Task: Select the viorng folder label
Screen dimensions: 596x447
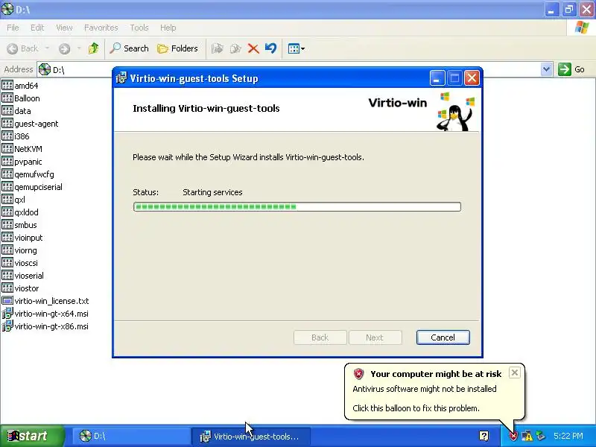Action: 26,250
